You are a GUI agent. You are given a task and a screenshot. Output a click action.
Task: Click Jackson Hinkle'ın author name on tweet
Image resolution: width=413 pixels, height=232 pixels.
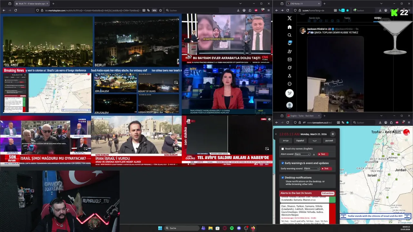[317, 29]
